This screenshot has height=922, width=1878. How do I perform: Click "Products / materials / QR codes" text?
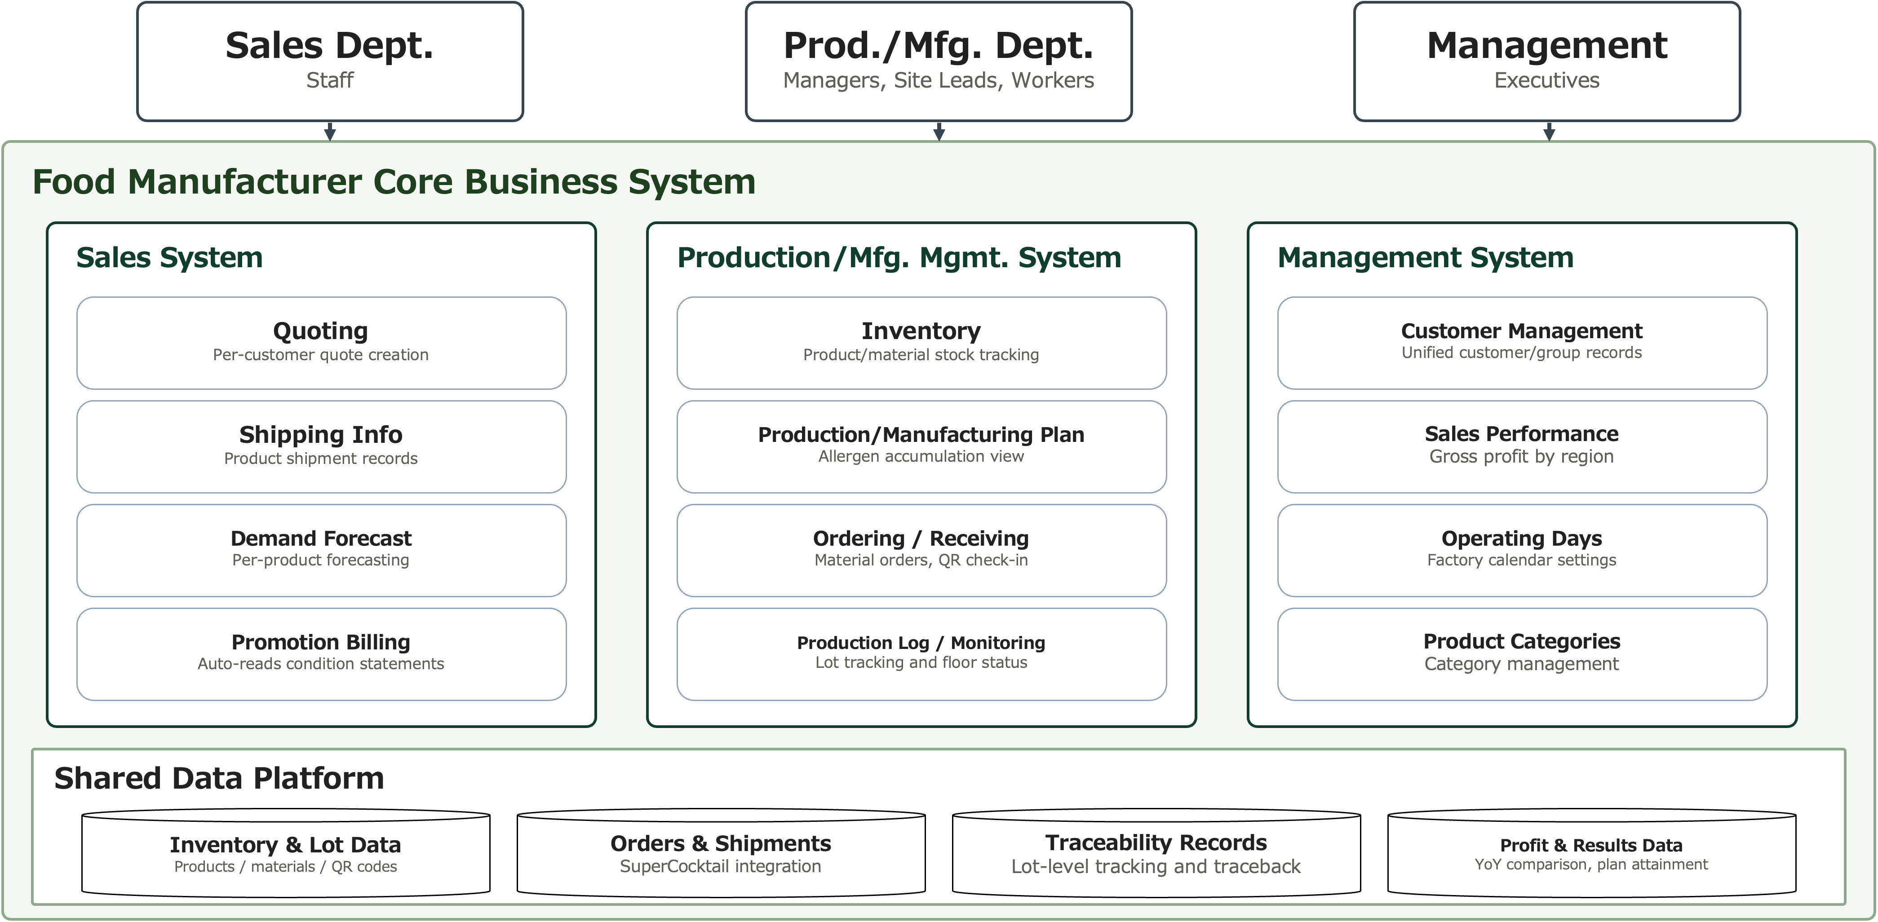285,867
